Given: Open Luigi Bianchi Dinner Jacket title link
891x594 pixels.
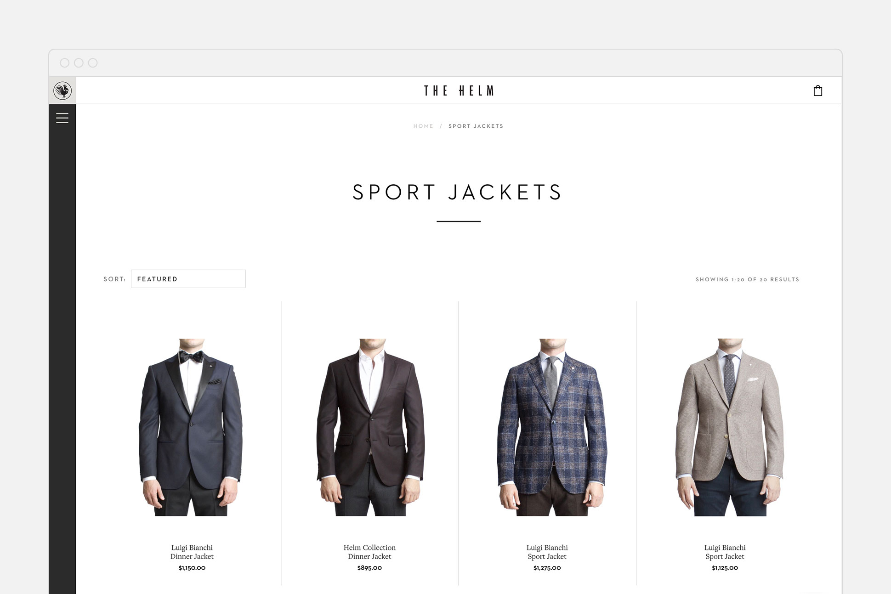Looking at the screenshot, I should [192, 552].
